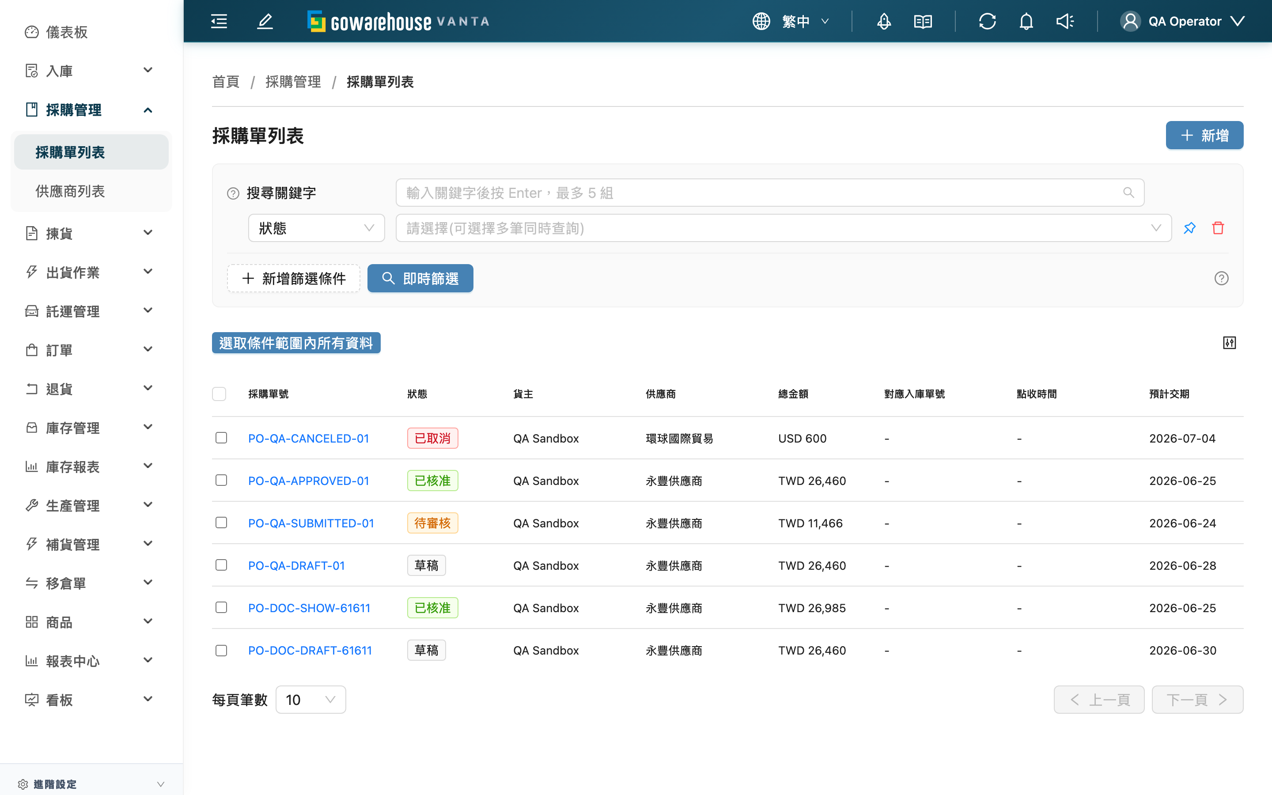
Task: Click help icon next to 搜尋關鍵字
Action: 233,193
